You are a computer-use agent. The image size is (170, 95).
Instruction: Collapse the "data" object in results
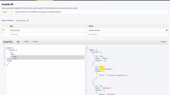point(86,50)
